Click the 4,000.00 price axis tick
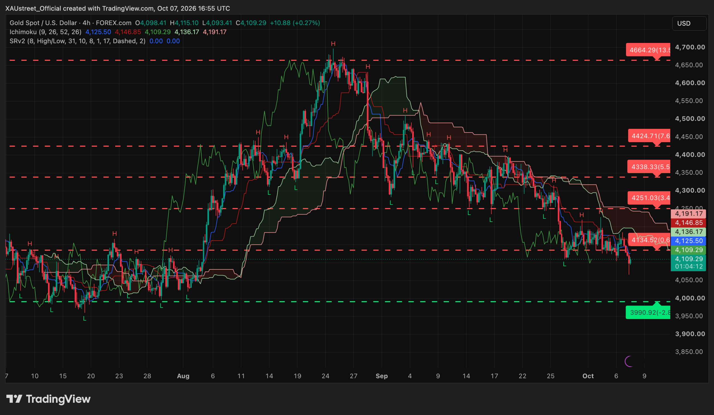Viewport: 714px width, 415px height. coord(690,298)
